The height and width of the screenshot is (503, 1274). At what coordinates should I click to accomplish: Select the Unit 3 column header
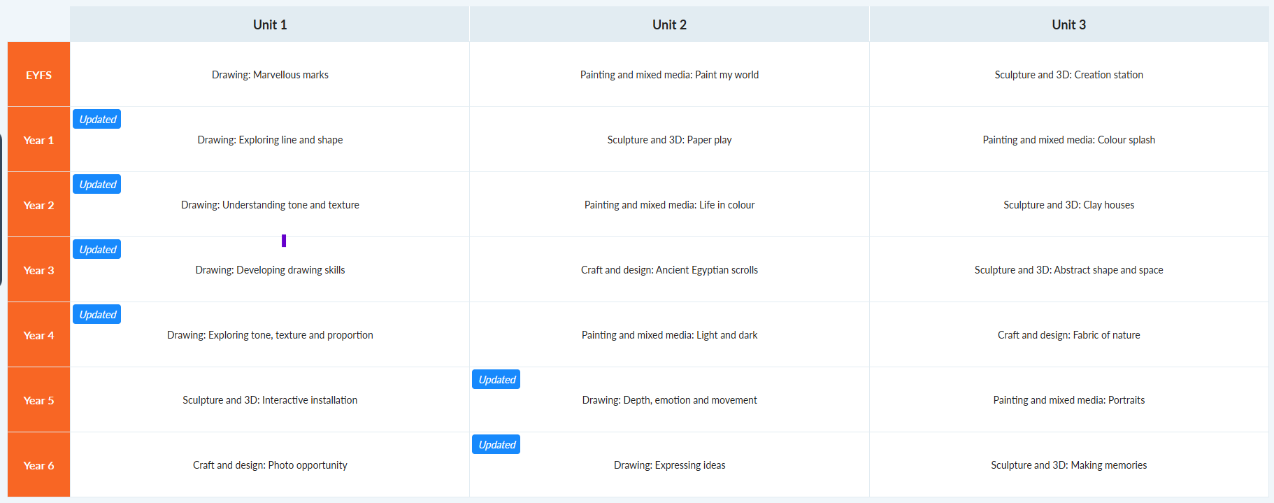[x=1068, y=24]
